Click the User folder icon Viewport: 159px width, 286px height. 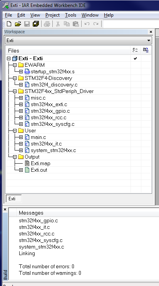(x=21, y=130)
